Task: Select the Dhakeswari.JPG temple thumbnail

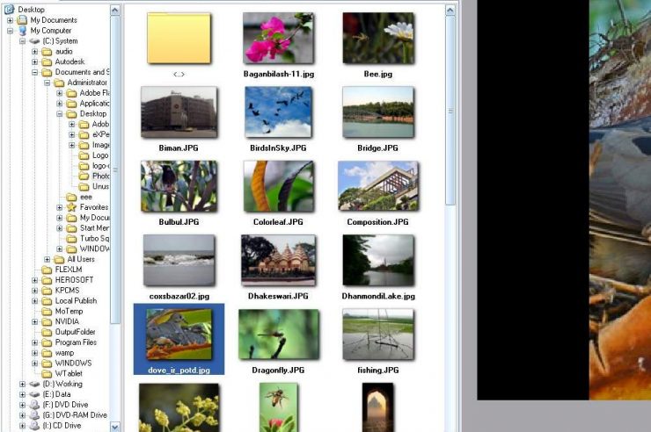Action: [278, 261]
